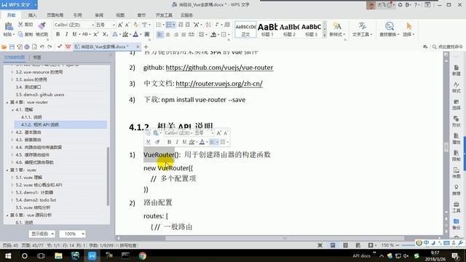Screen dimensions: 466x262
Task: Expand the '4.4.' outline entry
Action: pos(12,147)
